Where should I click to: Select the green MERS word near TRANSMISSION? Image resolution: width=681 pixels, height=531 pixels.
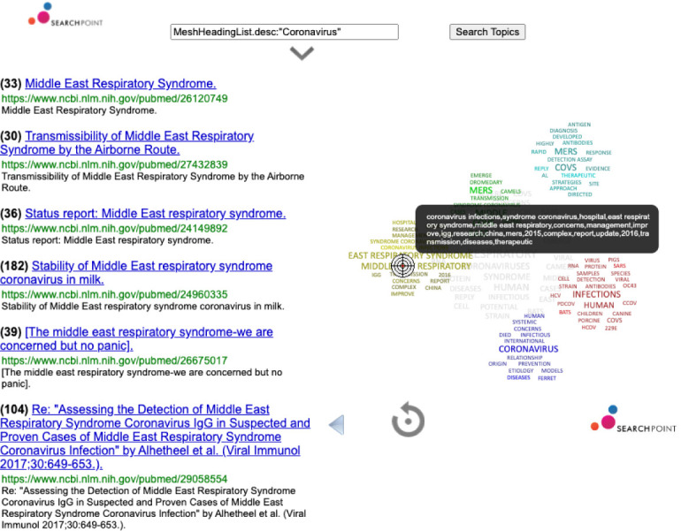click(x=481, y=191)
